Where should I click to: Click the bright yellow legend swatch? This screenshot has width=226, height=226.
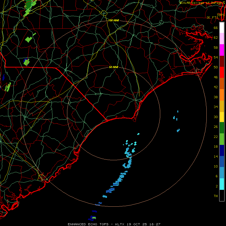(222, 117)
